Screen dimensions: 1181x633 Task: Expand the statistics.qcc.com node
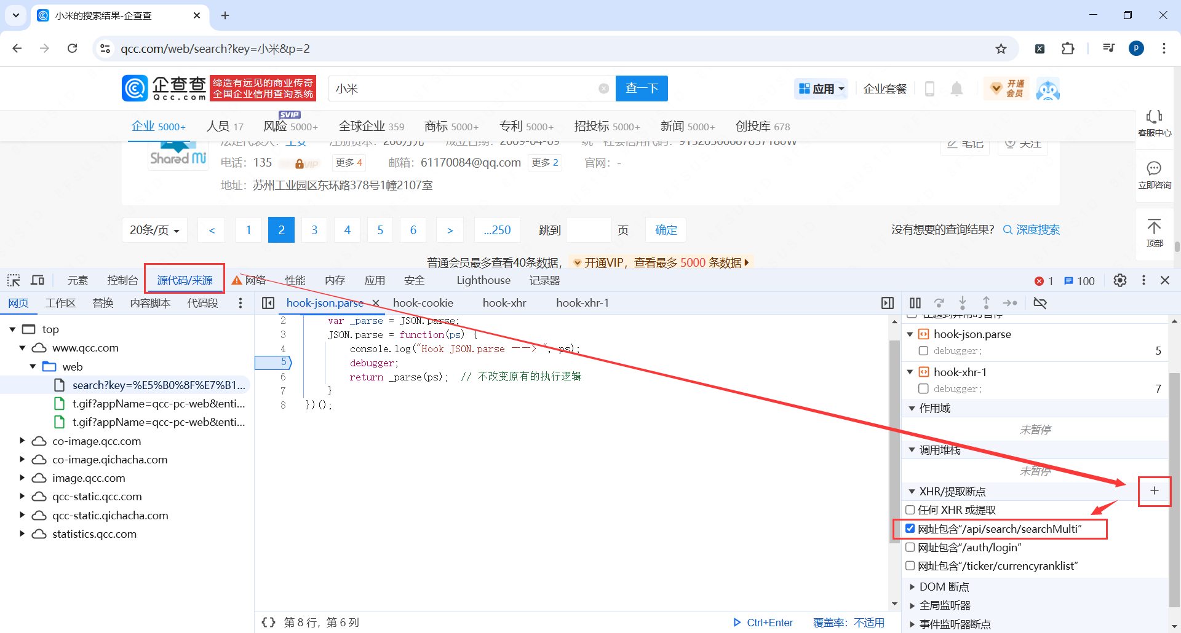coord(22,533)
